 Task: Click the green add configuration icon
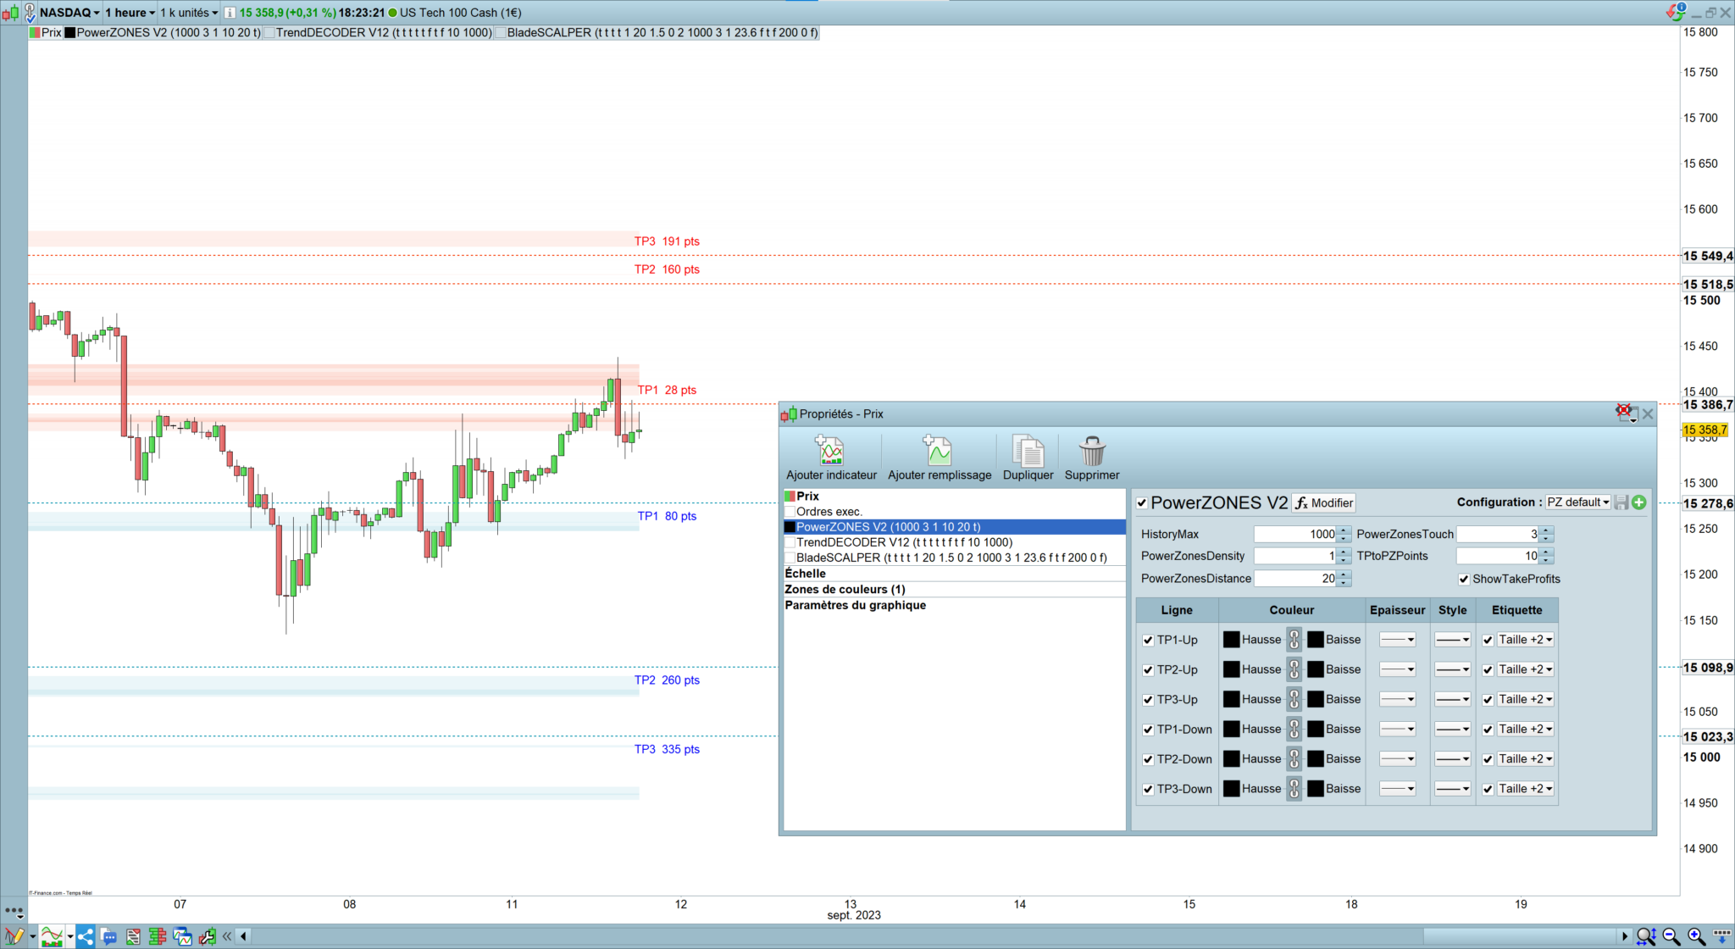coord(1639,502)
